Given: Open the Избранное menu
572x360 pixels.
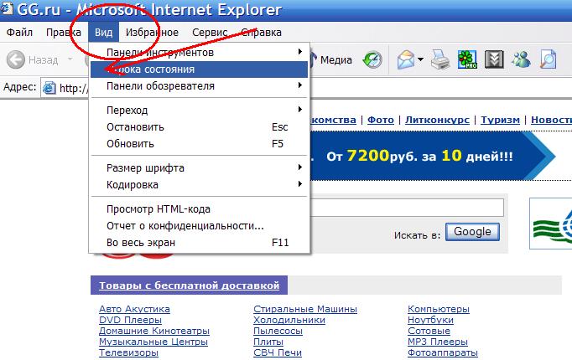Looking at the screenshot, I should [x=152, y=33].
